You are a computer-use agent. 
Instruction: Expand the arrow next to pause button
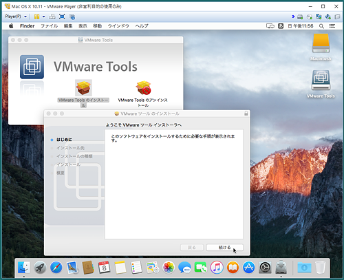point(43,17)
